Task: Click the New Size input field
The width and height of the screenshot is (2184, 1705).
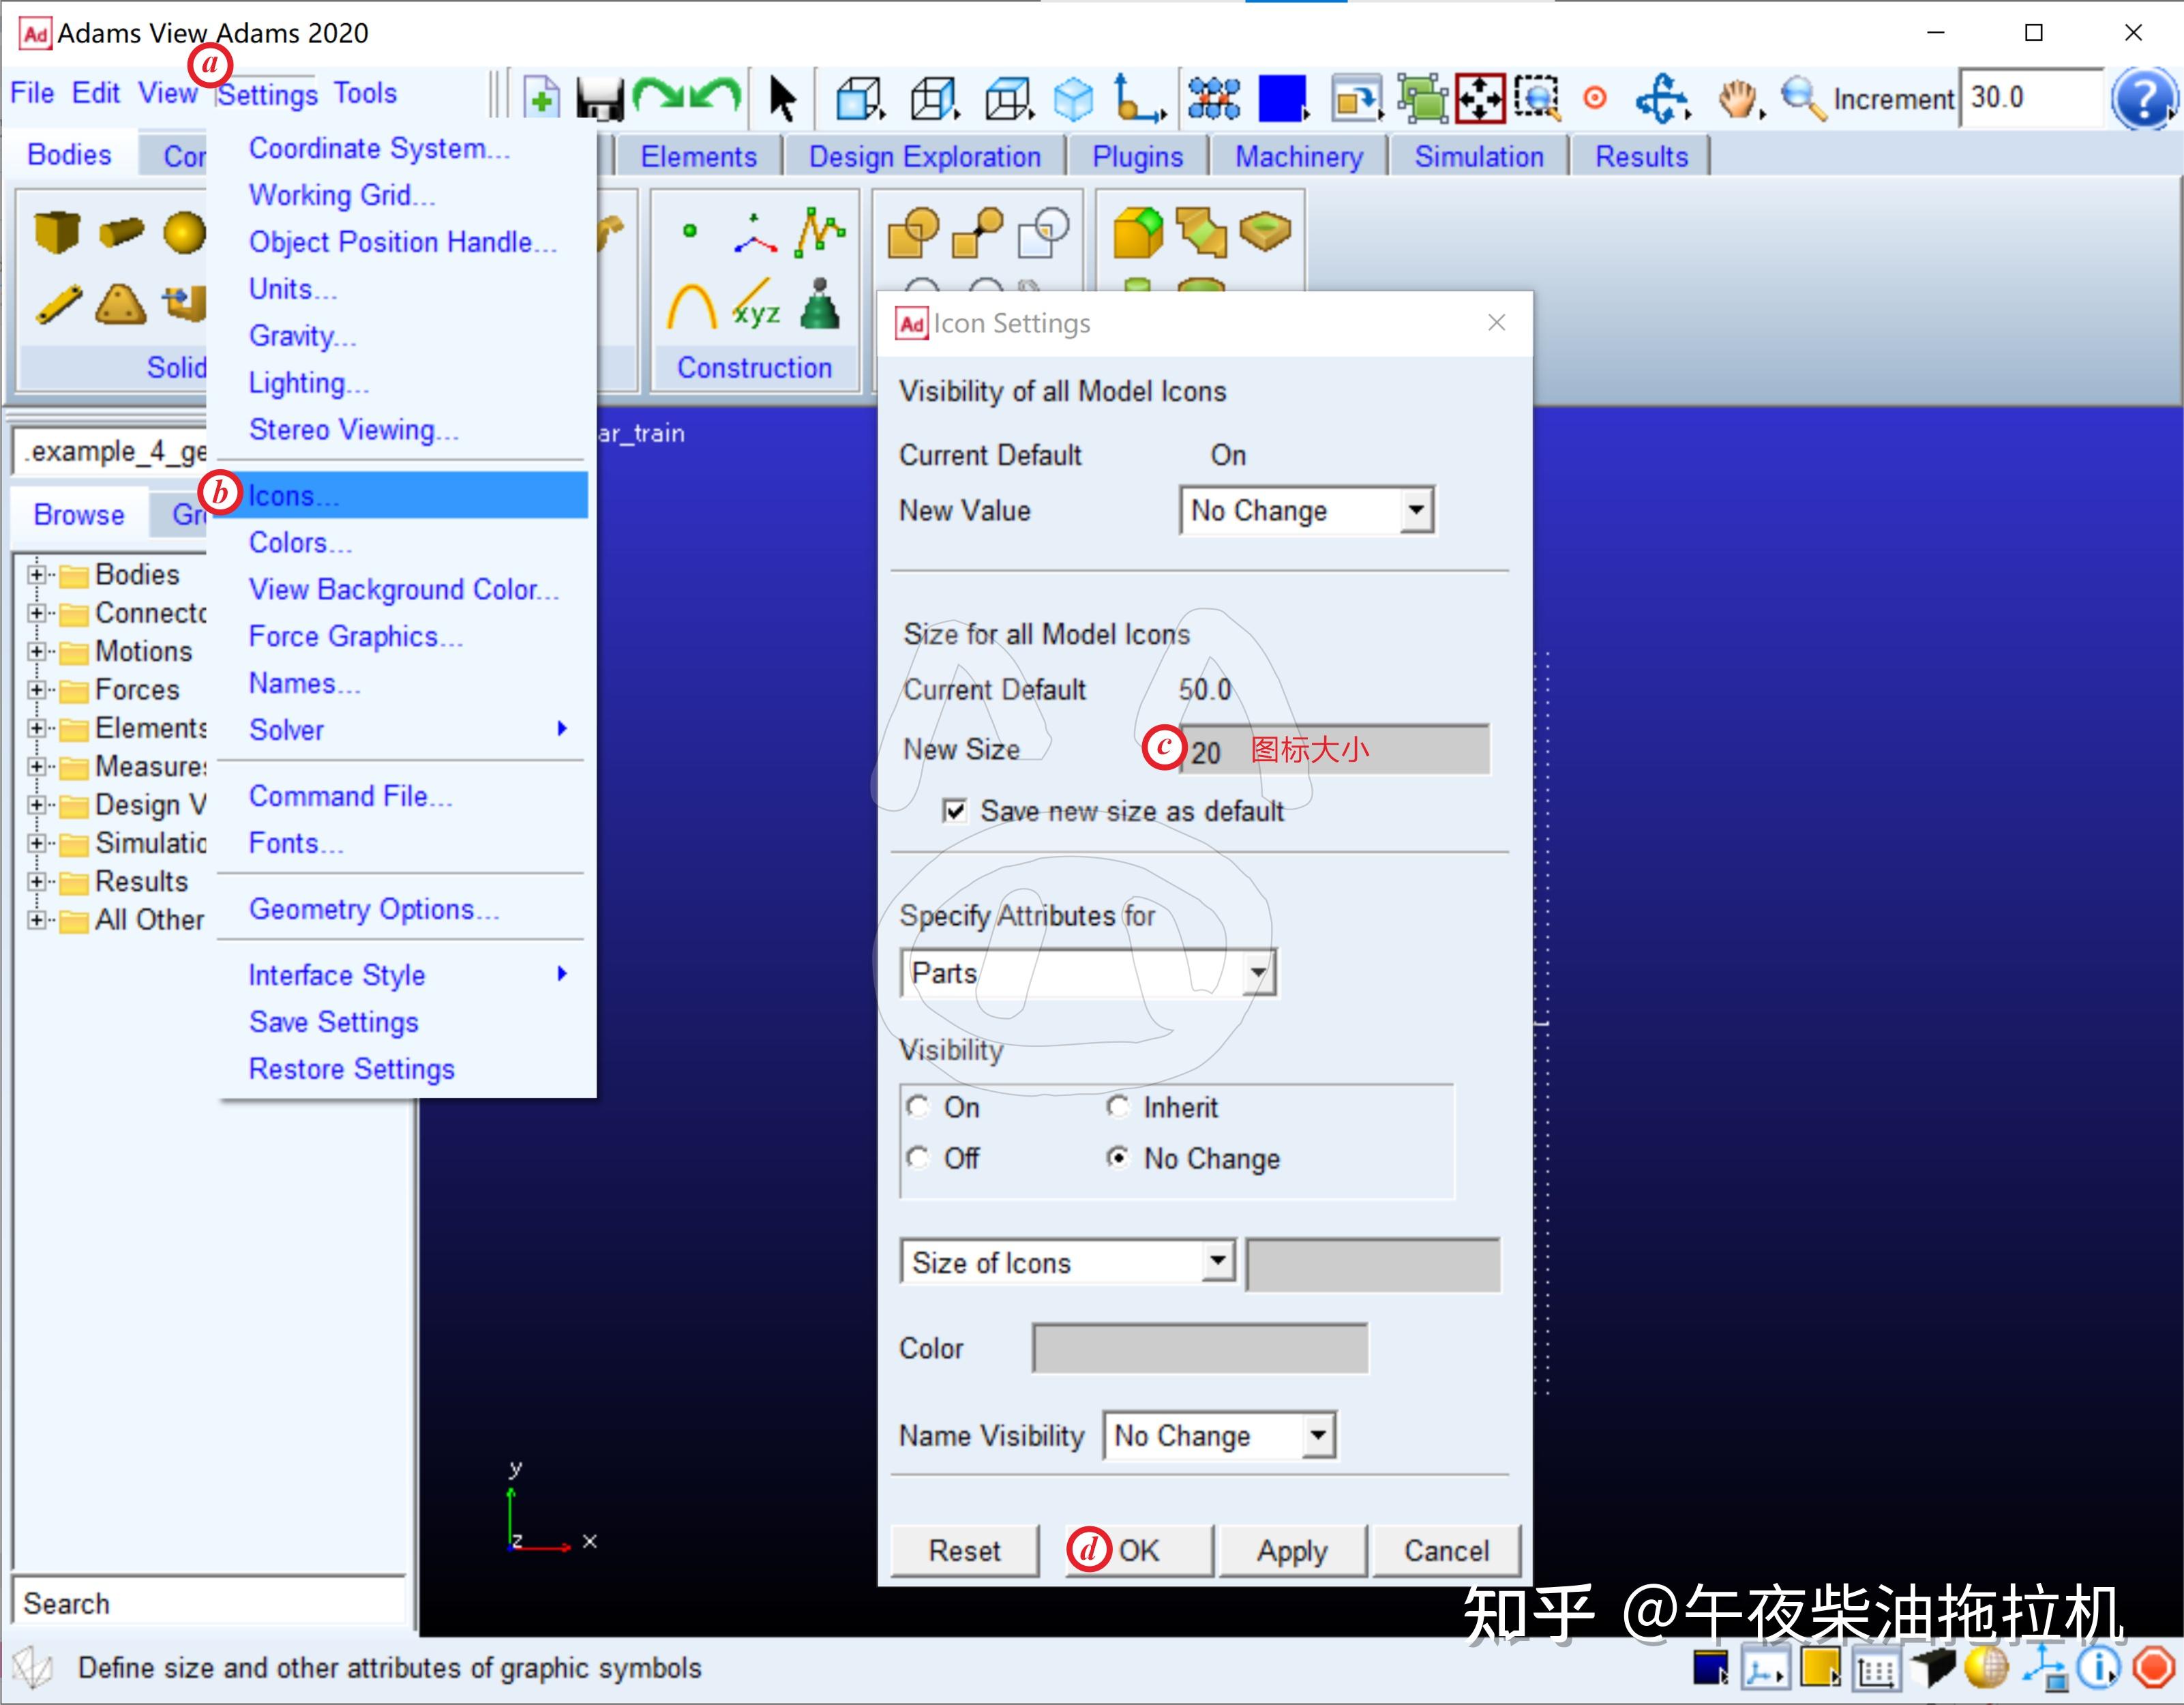Action: 1335,750
